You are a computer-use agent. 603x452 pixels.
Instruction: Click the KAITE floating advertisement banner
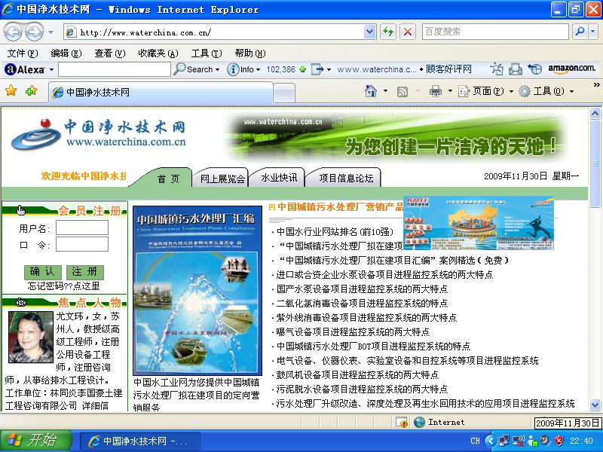pyautogui.click(x=479, y=222)
